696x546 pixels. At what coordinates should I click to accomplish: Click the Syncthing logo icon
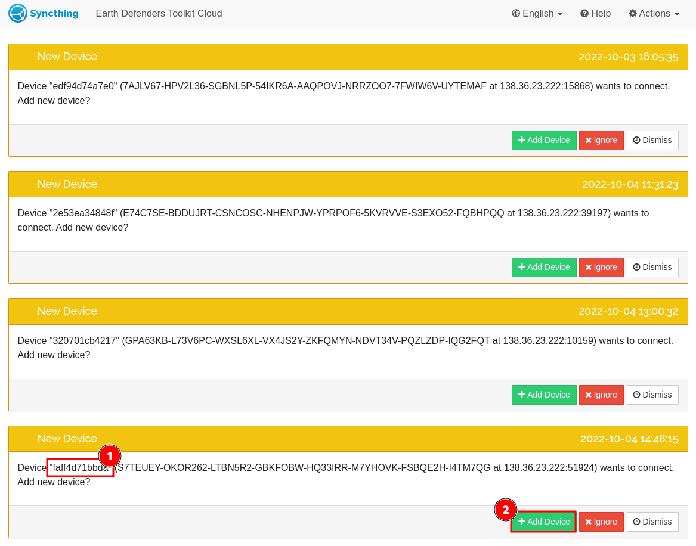(18, 13)
